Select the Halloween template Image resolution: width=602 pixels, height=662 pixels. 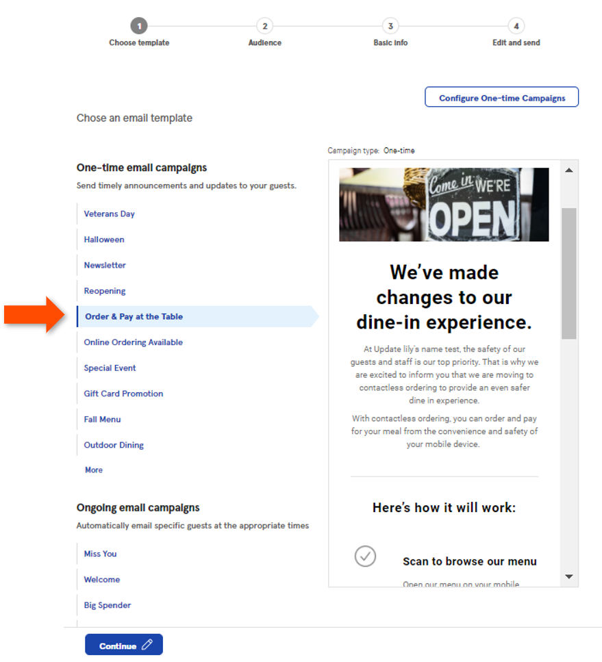click(103, 240)
